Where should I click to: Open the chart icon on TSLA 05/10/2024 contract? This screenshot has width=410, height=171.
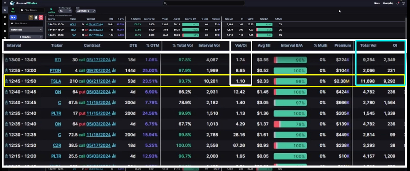(x=102, y=30)
